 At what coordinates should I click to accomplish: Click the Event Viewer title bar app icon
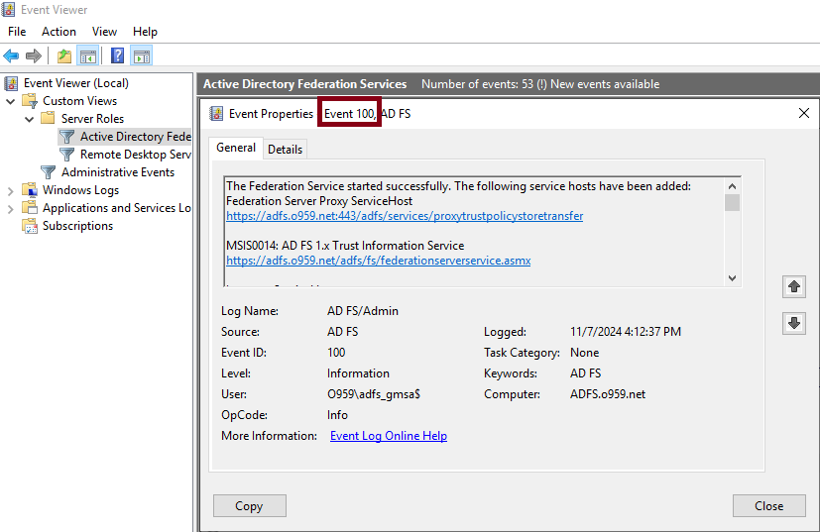(9, 9)
